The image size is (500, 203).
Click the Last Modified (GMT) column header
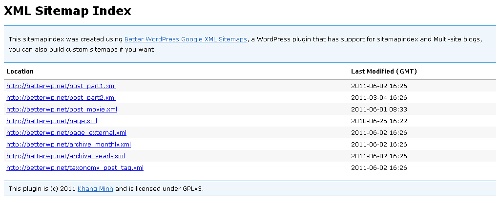point(384,72)
